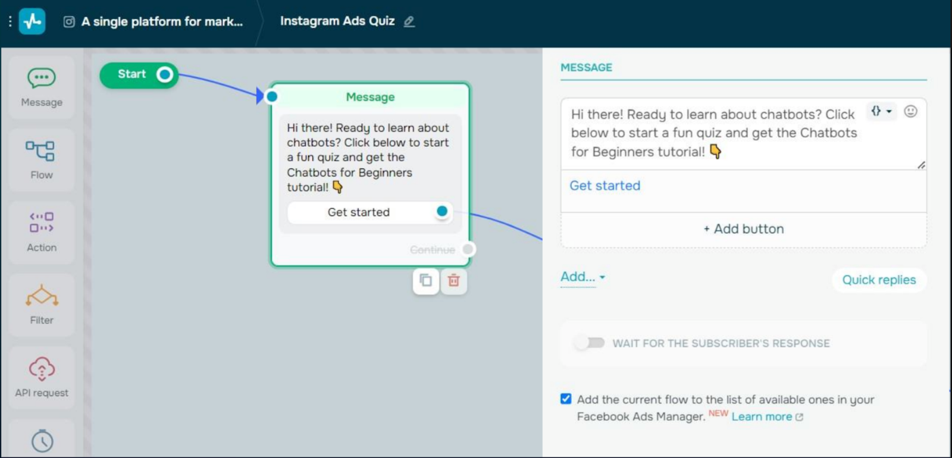952x458 pixels.
Task: Select the Filter element in the sidebar
Action: click(42, 305)
